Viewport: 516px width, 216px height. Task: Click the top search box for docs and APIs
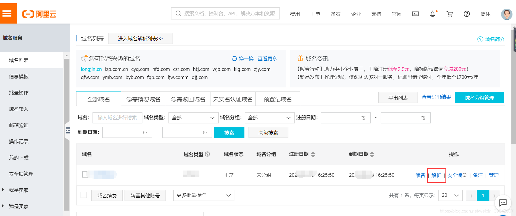pyautogui.click(x=225, y=14)
